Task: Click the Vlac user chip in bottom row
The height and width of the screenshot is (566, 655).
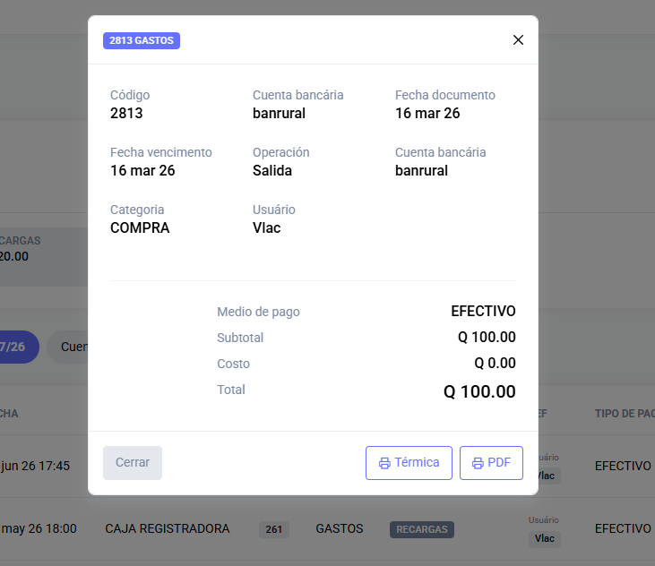Action: point(545,538)
